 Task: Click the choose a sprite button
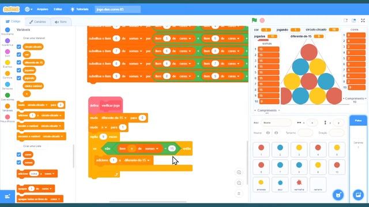point(338,195)
